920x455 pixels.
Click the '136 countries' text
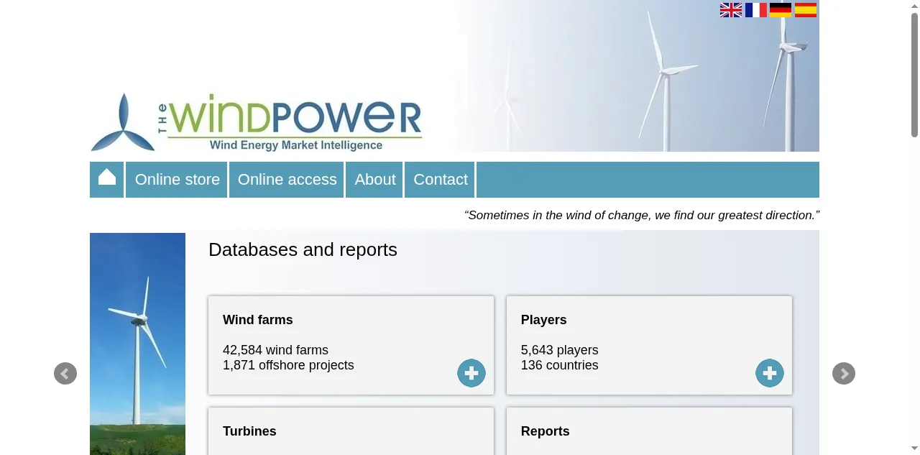[559, 365]
